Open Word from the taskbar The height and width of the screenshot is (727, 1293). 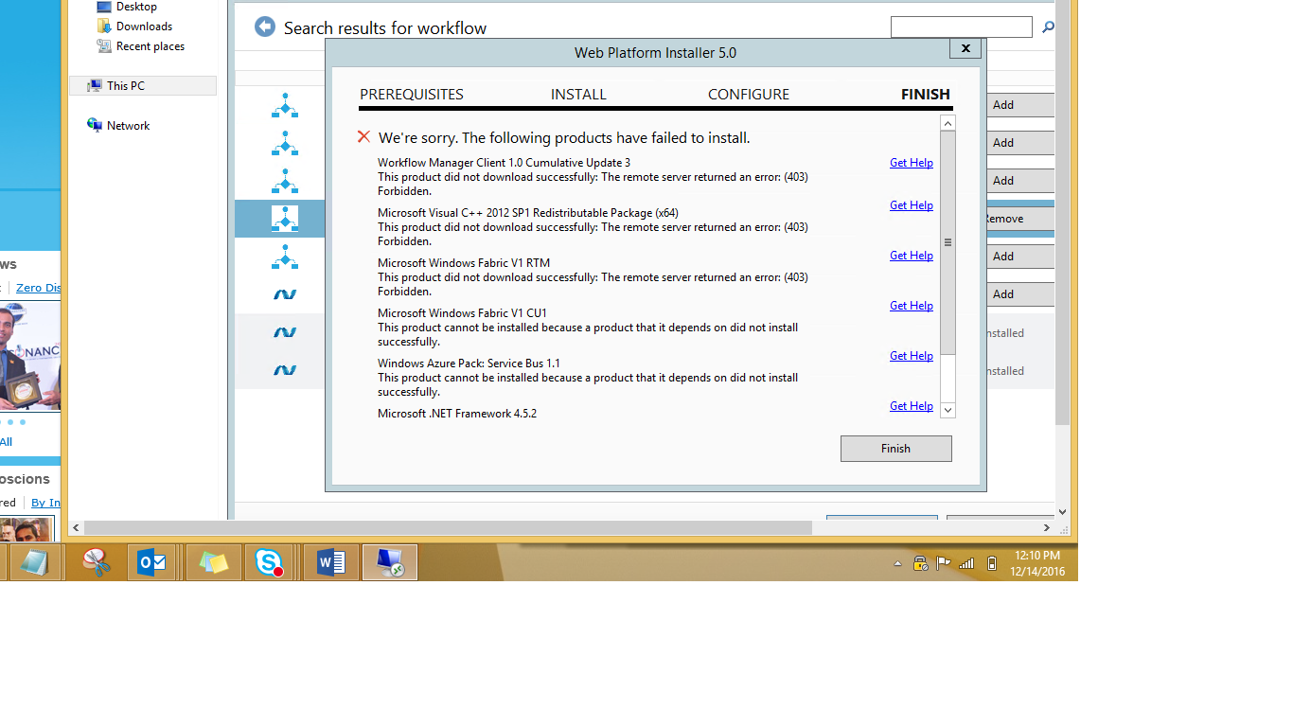331,562
